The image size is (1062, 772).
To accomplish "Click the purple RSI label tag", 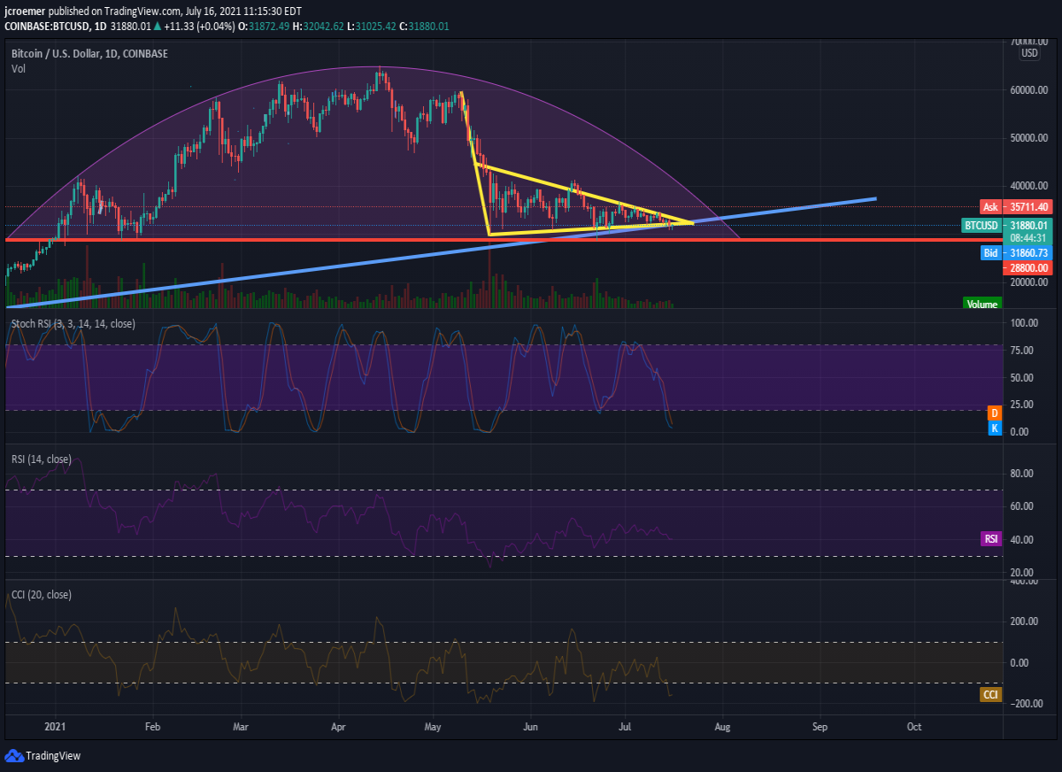I will (990, 538).
